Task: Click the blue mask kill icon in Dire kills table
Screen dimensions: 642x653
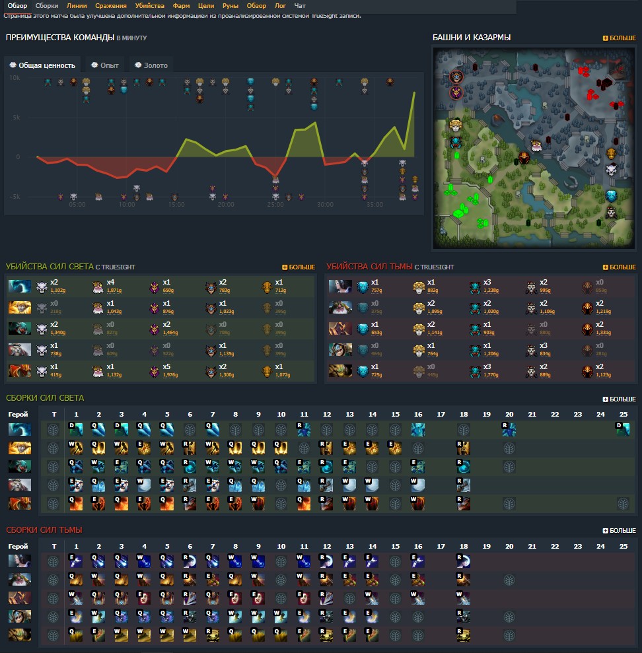Action: (x=361, y=285)
